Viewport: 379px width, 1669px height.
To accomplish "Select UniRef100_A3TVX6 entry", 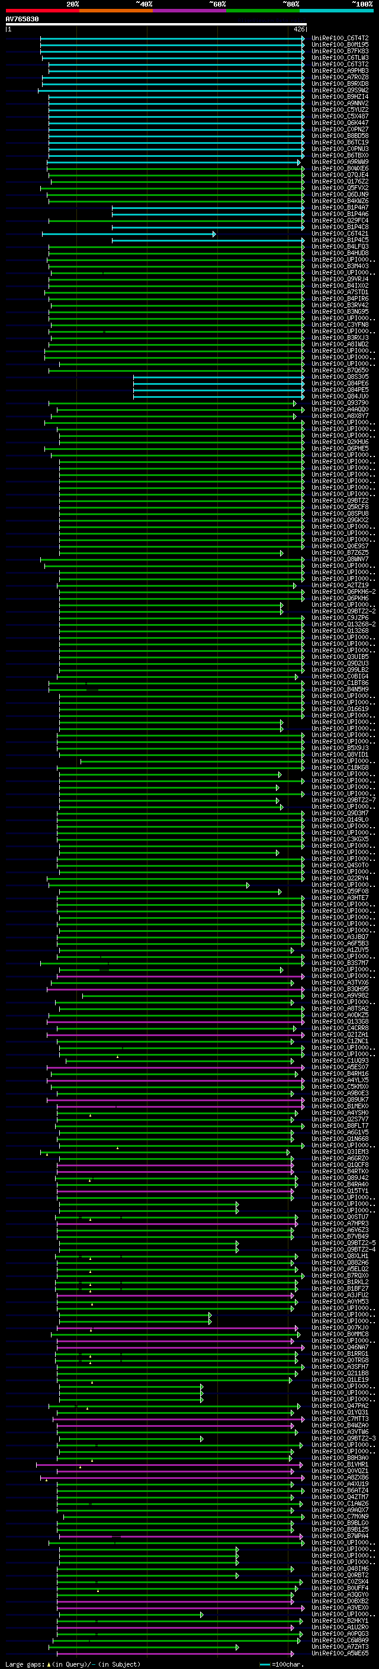I will click(340, 982).
